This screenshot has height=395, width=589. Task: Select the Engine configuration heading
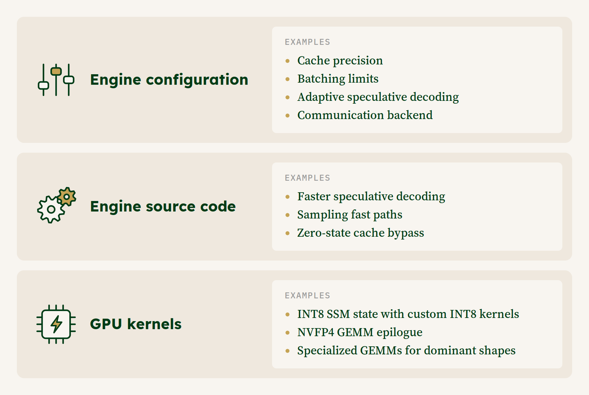169,80
